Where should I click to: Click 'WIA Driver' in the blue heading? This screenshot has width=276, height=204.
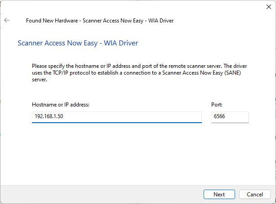121,43
